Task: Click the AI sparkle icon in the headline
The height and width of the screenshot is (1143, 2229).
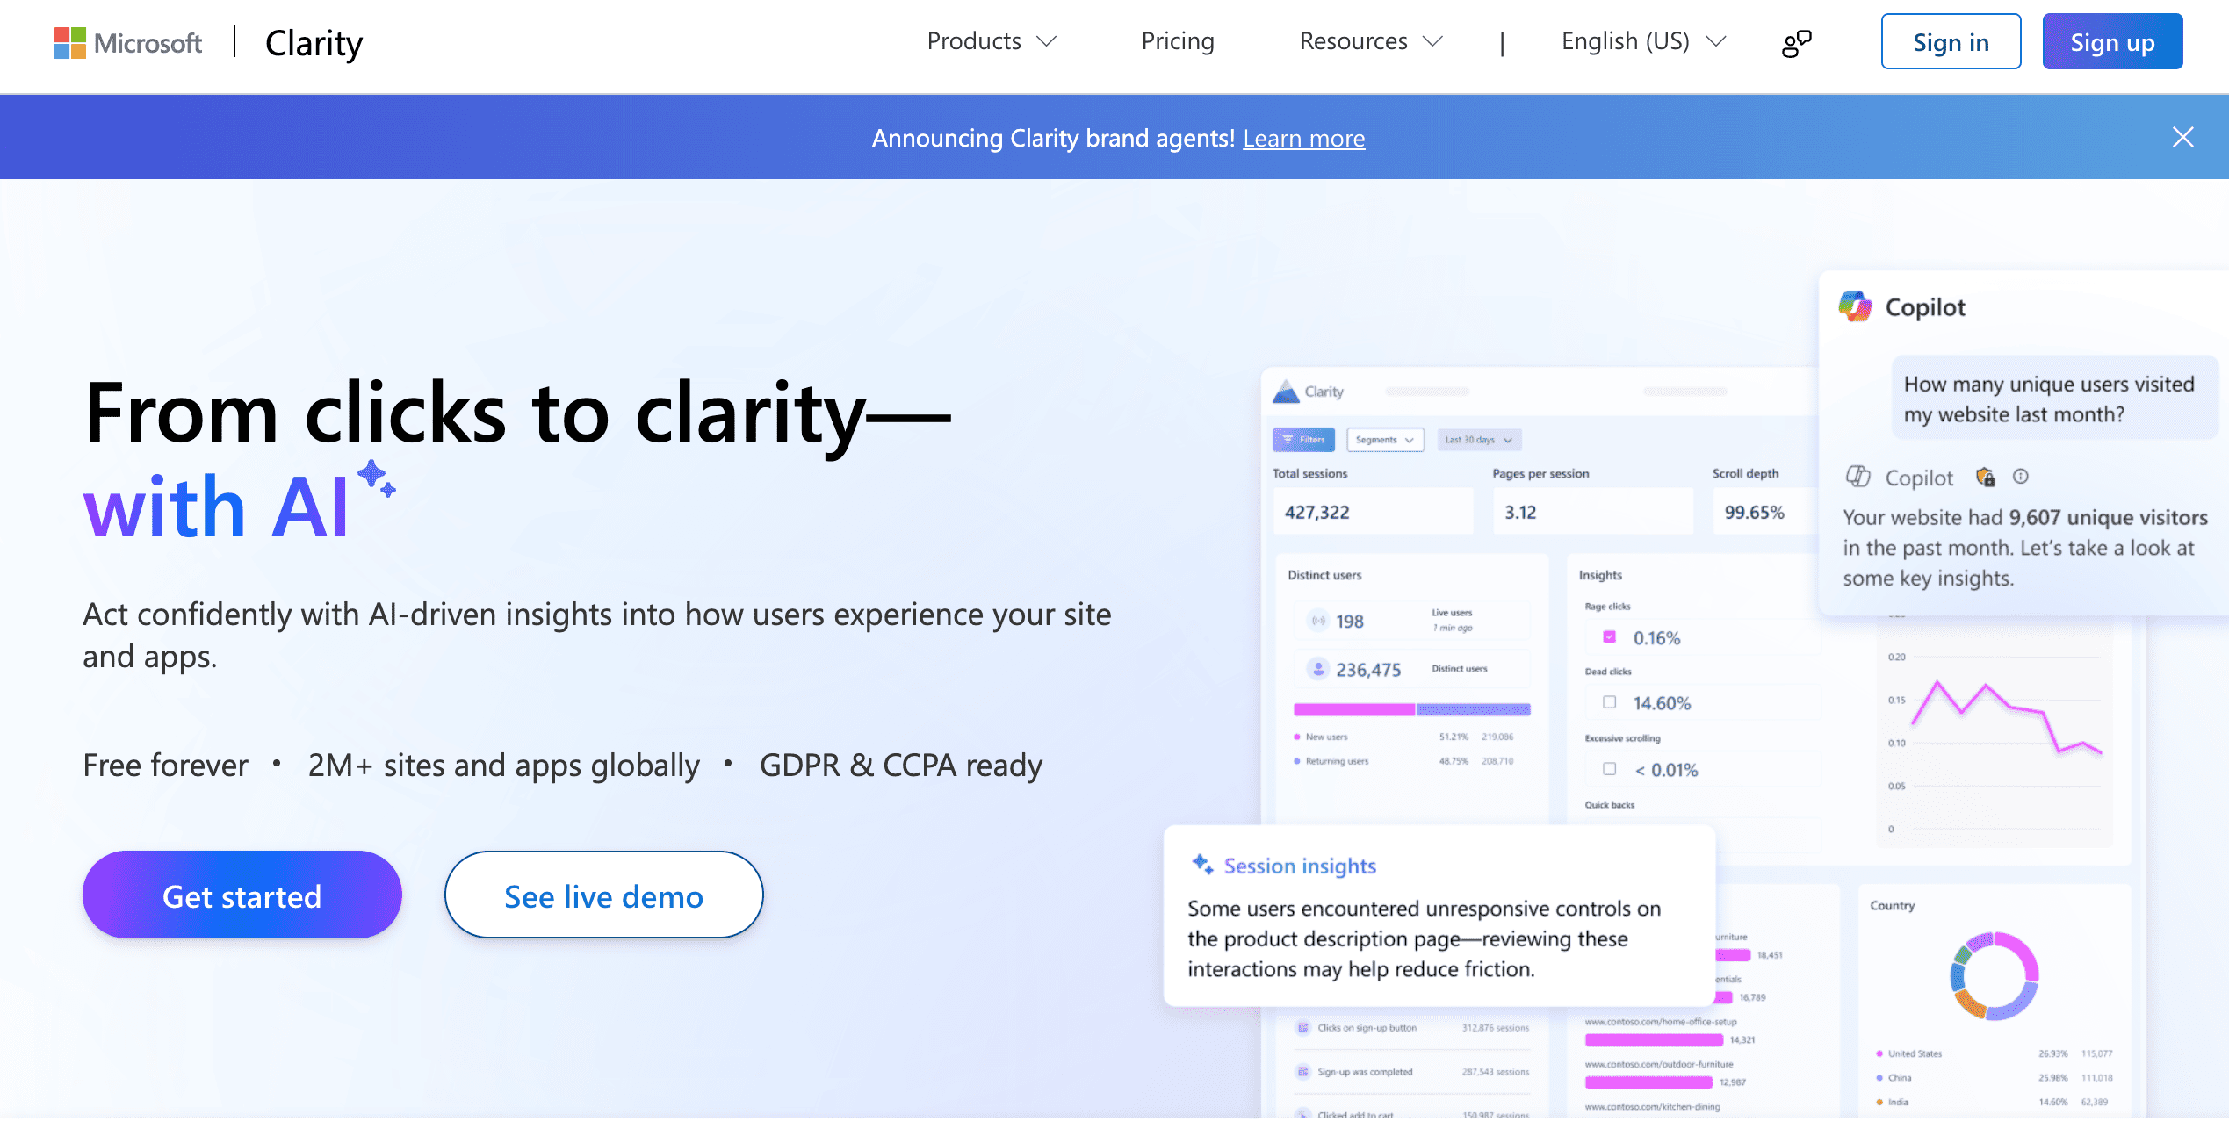Action: (x=377, y=478)
